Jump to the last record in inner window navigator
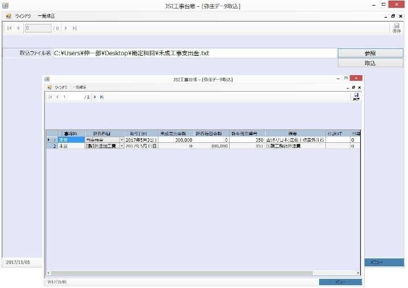The image size is (408, 288). tap(101, 97)
